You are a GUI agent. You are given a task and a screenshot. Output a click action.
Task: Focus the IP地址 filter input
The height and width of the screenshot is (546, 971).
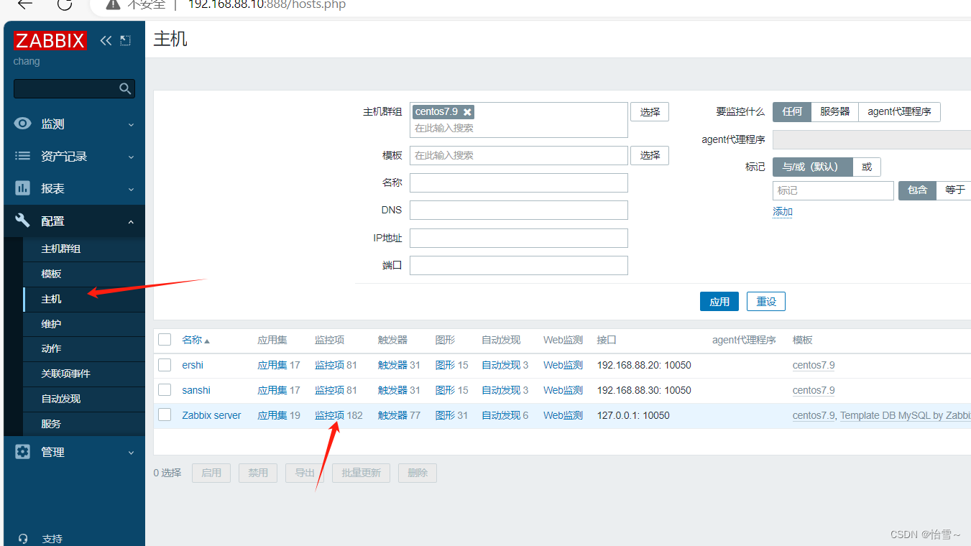(x=519, y=238)
